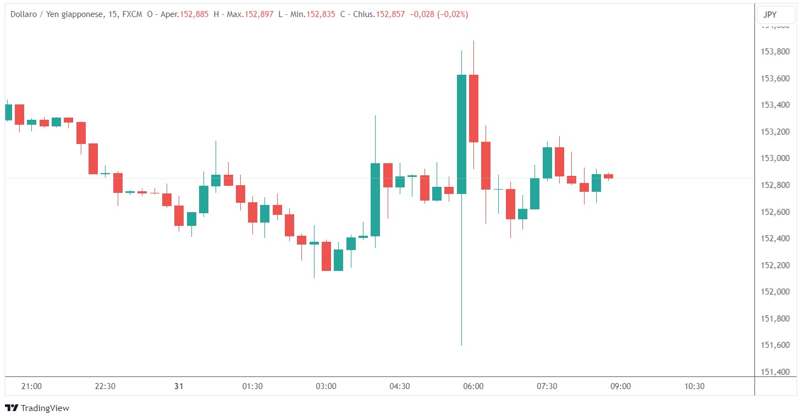Image resolution: width=799 pixels, height=416 pixels.
Task: Click the 153,800 price scale label
Action: [x=775, y=52]
